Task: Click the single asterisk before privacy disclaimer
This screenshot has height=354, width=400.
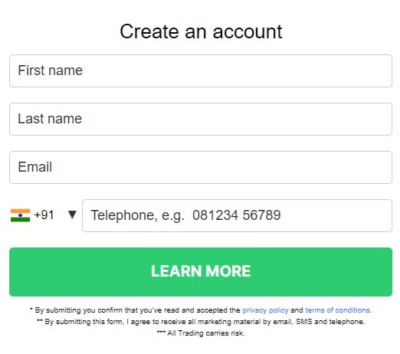Action: coord(31,309)
